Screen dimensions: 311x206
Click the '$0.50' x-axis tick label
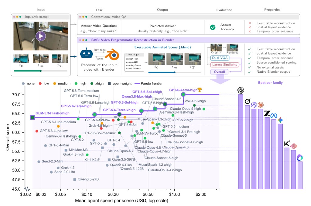click(x=148, y=194)
